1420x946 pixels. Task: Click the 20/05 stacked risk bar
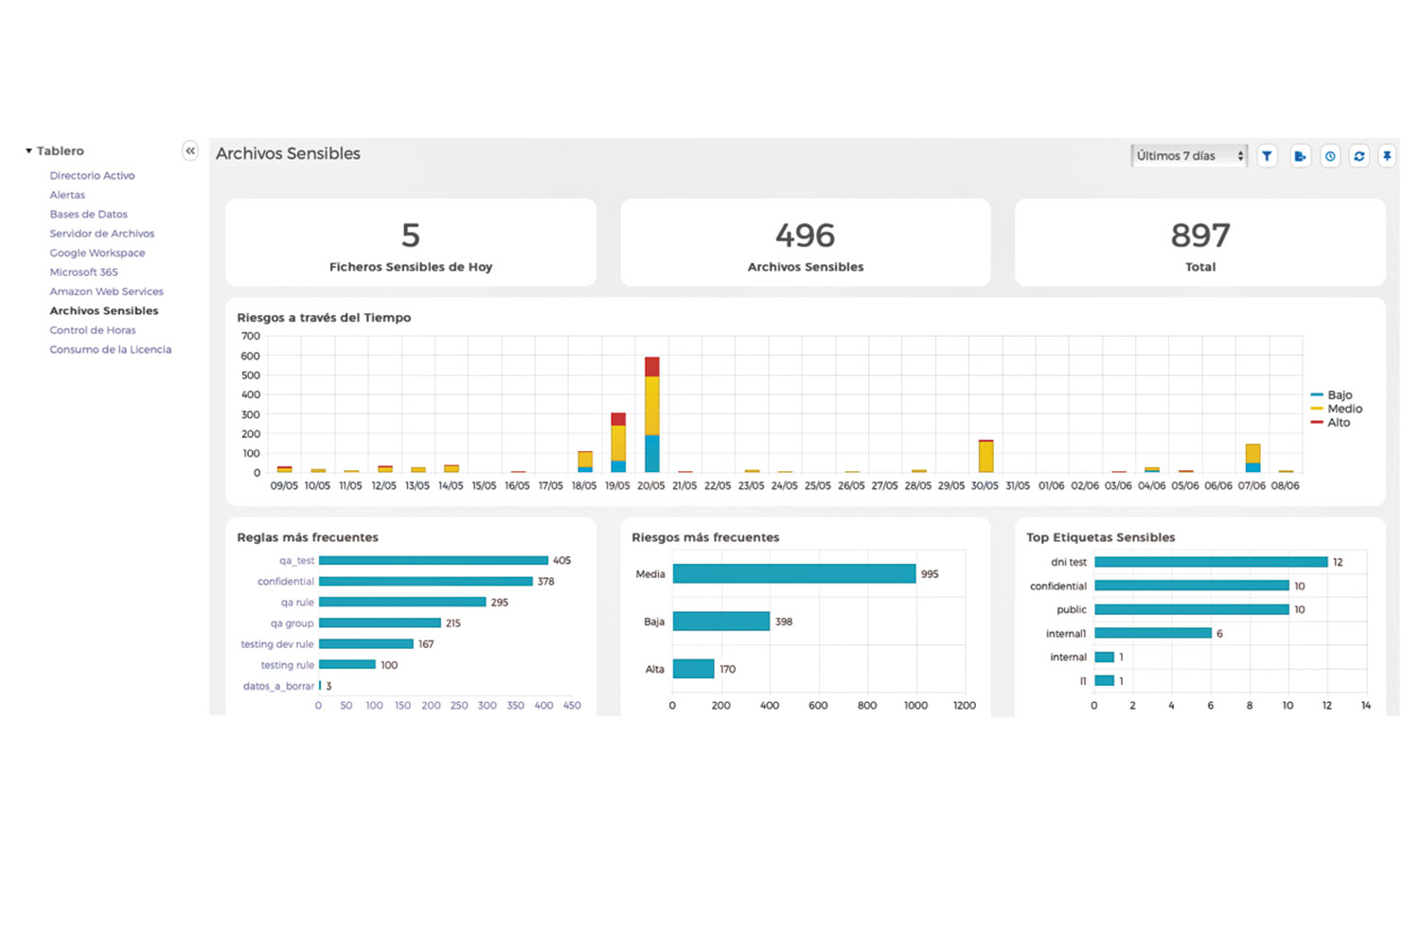pyautogui.click(x=651, y=414)
